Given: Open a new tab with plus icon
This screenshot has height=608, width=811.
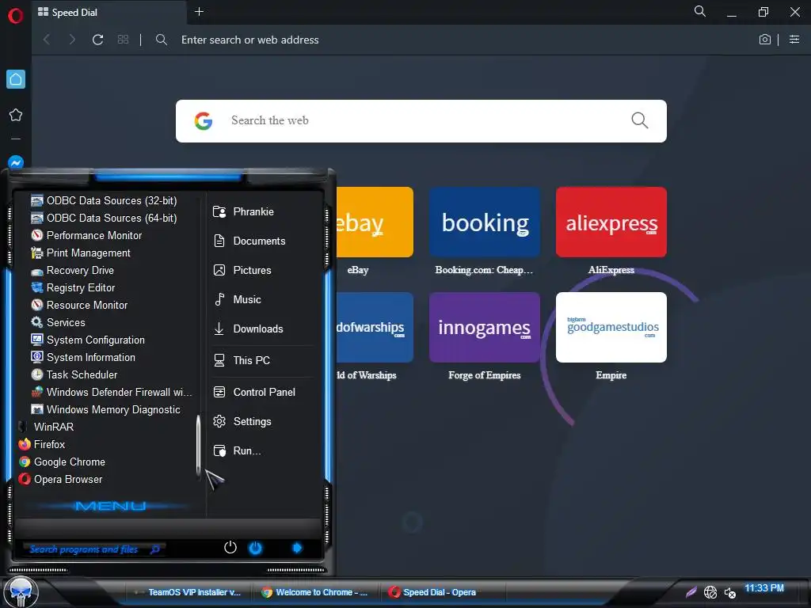Looking at the screenshot, I should (199, 11).
